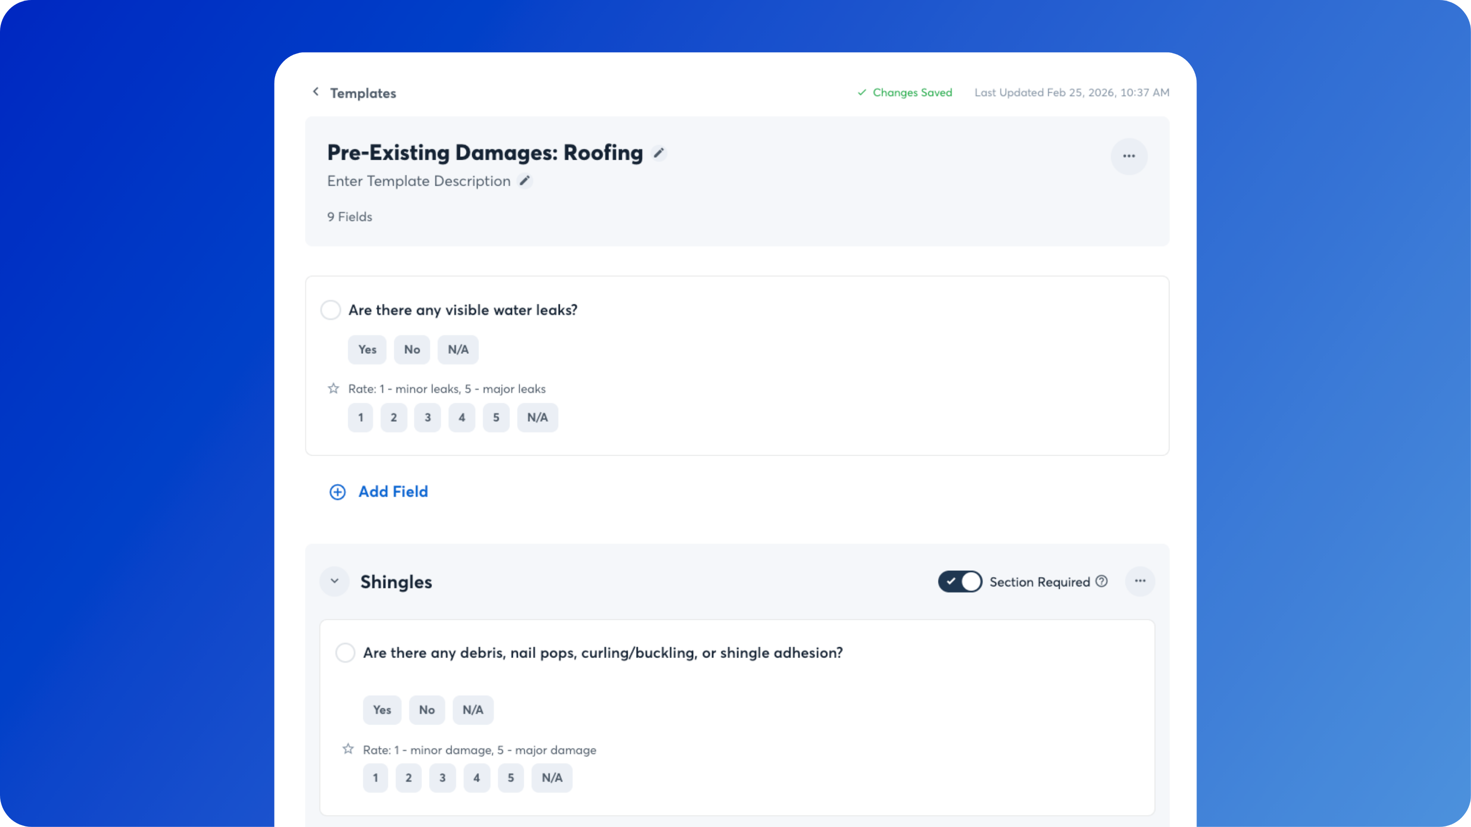Image resolution: width=1471 pixels, height=827 pixels.
Task: Select radio circle for debris and nail pops question
Action: pyautogui.click(x=346, y=653)
